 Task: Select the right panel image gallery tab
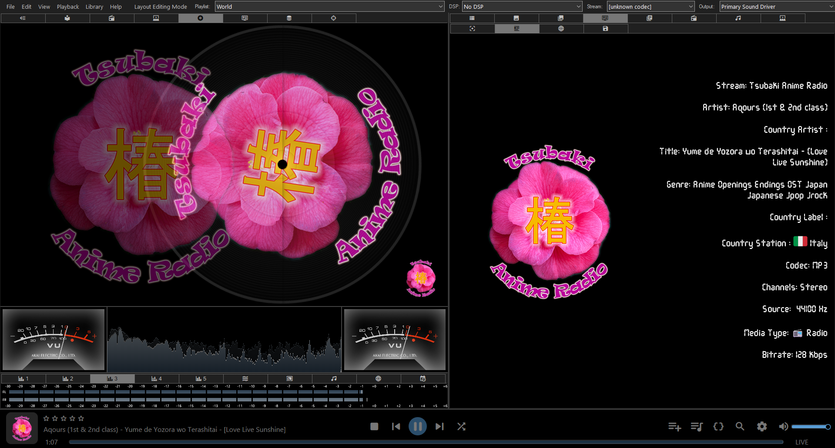[561, 18]
